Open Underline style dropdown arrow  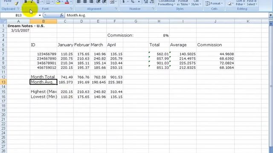click(x=42, y=2)
